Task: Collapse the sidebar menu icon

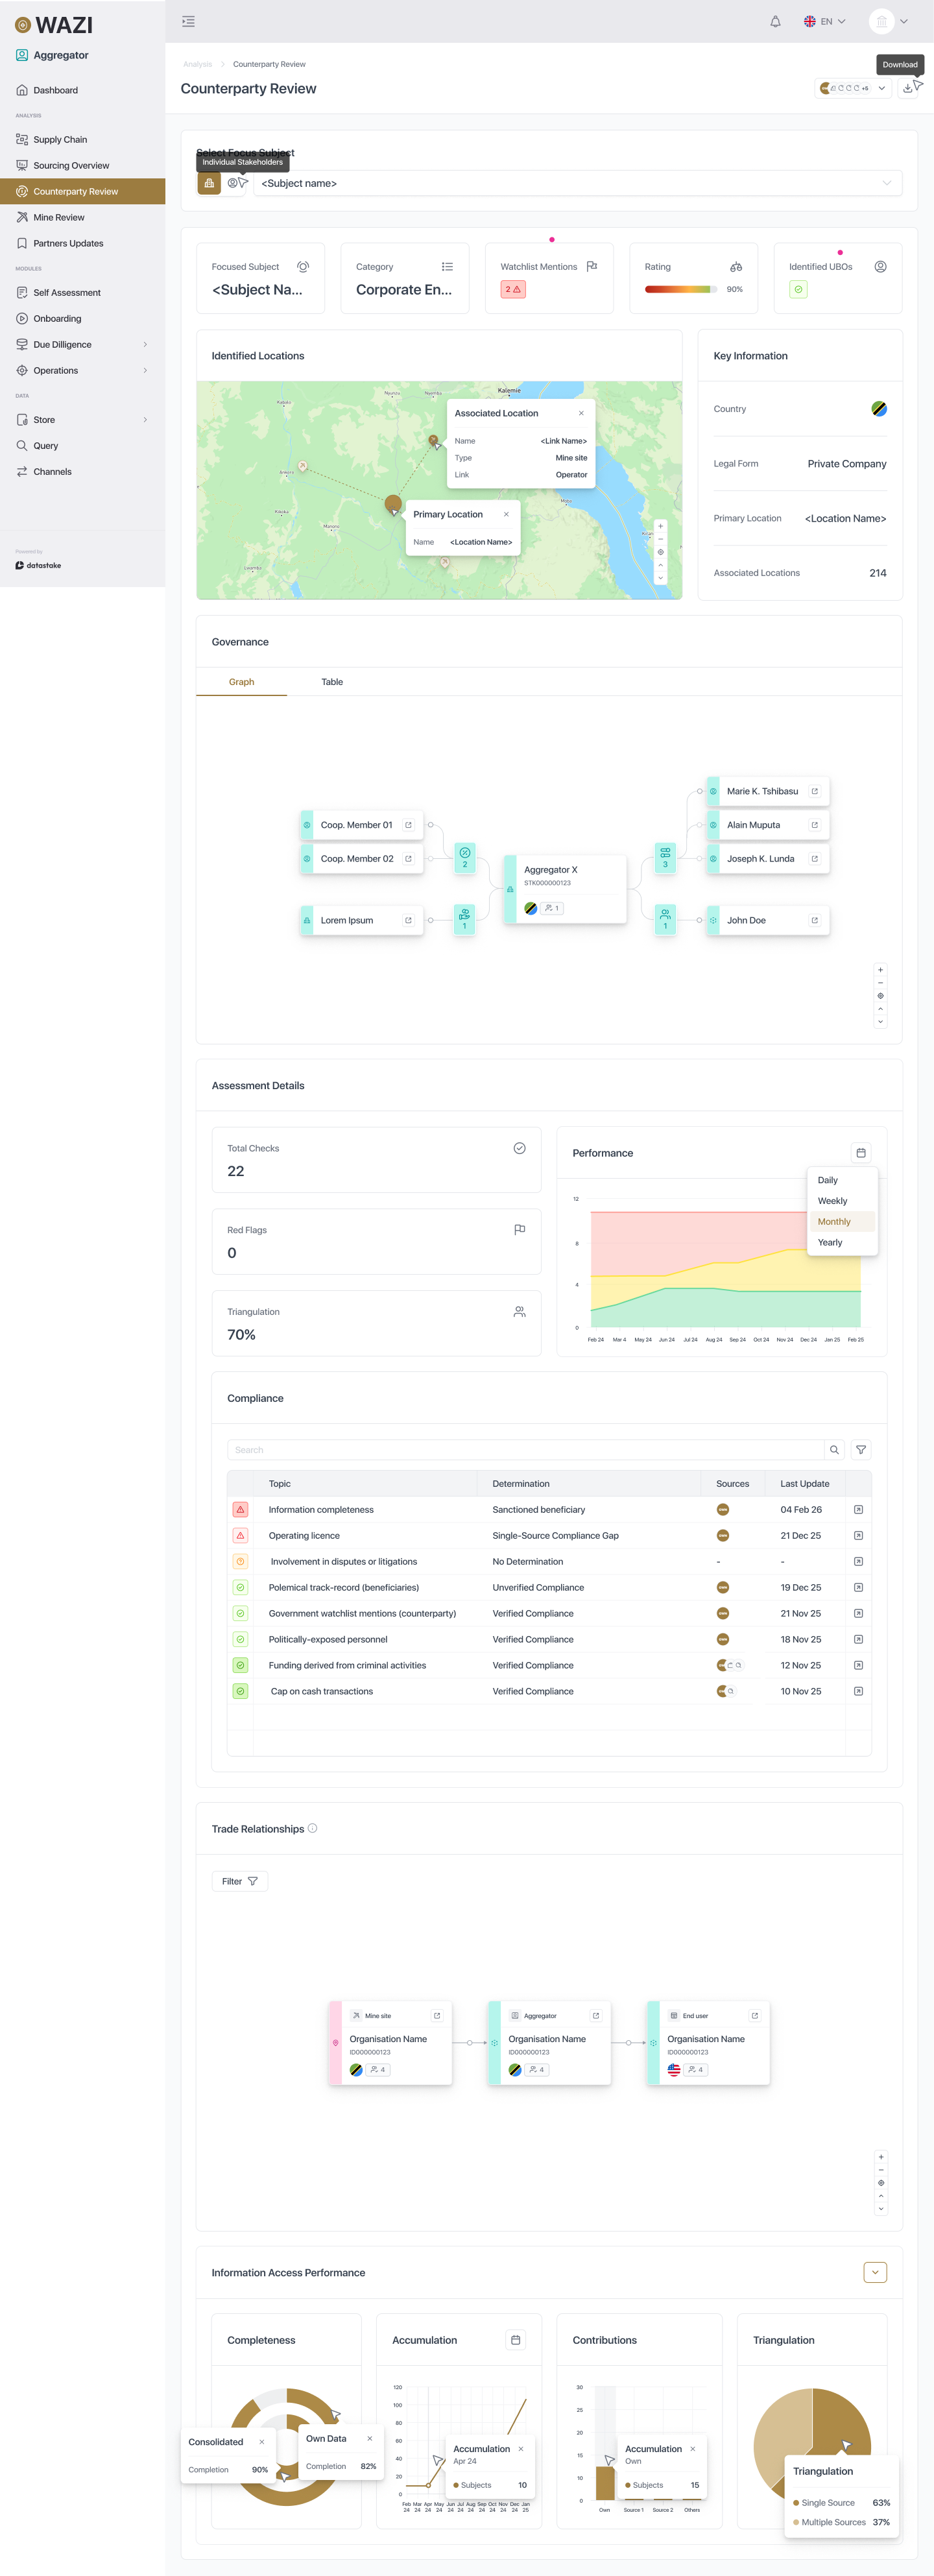Action: 188,21
